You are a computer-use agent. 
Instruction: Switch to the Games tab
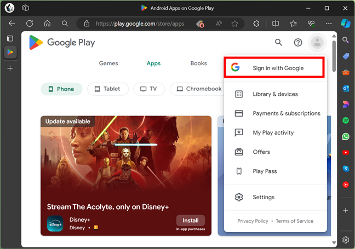click(x=108, y=63)
